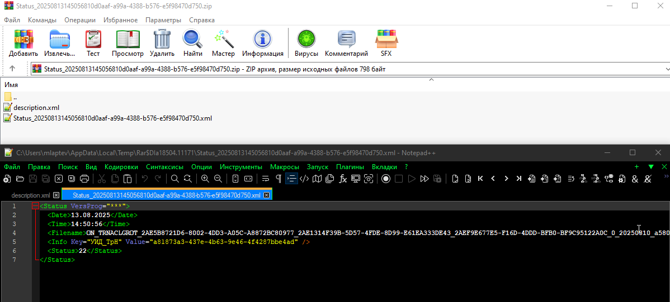Open the Notepad++ Плагины menu
Image resolution: width=670 pixels, height=302 pixels.
click(x=350, y=167)
